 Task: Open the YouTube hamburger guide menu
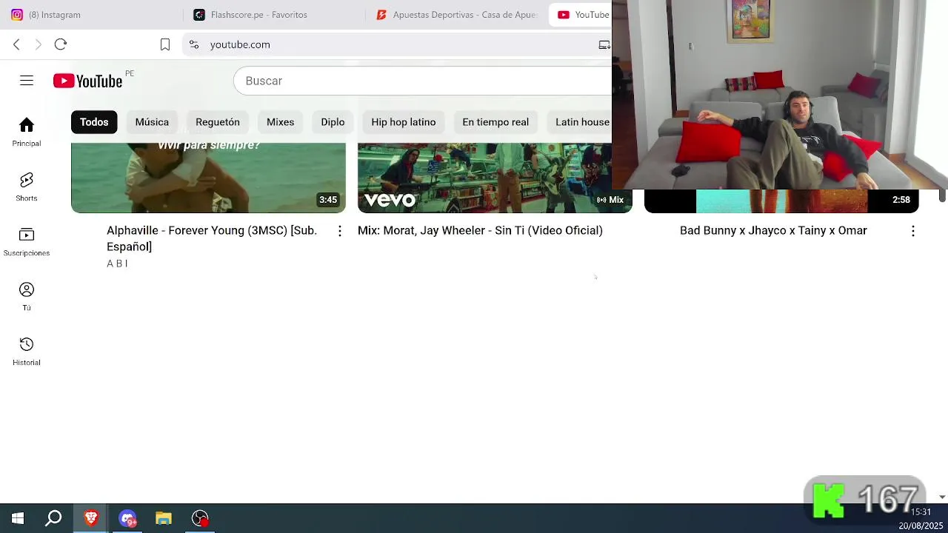click(x=27, y=81)
